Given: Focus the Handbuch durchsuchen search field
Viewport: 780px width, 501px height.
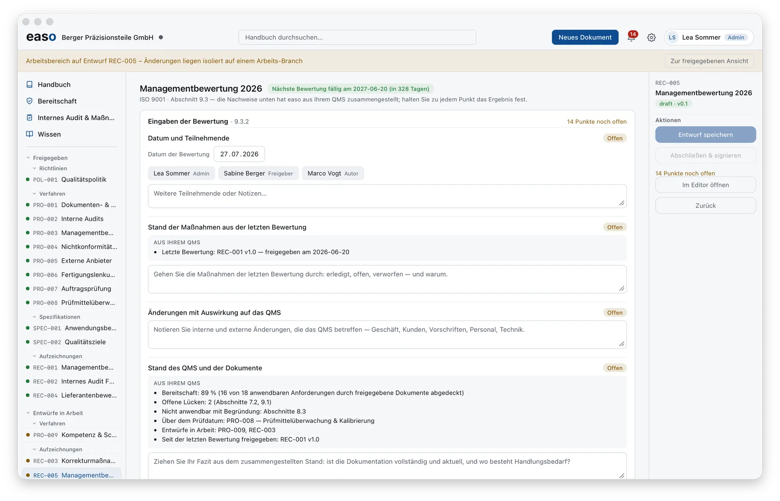Looking at the screenshot, I should 357,38.
